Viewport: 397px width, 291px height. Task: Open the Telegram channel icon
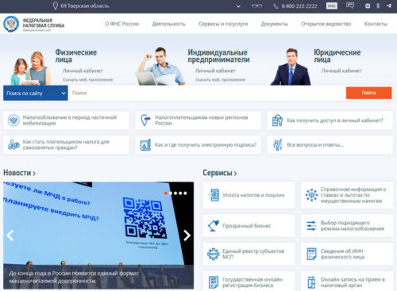pos(388,6)
